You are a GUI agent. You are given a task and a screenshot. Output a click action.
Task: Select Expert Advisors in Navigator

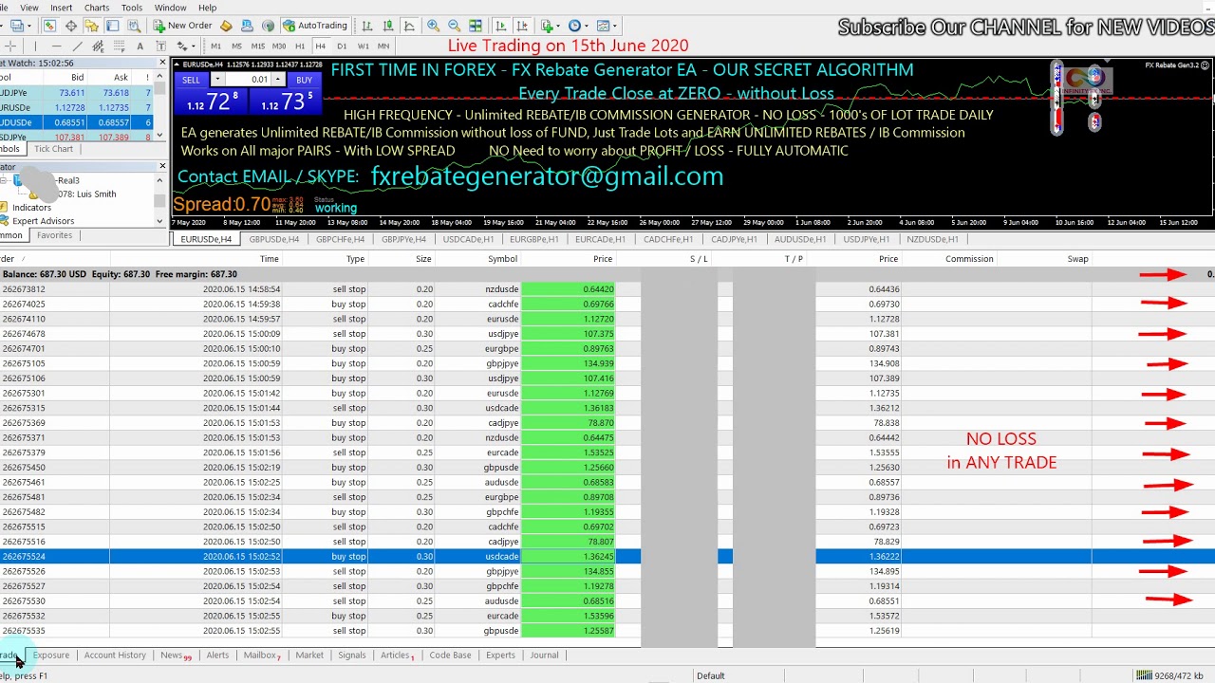pos(43,221)
